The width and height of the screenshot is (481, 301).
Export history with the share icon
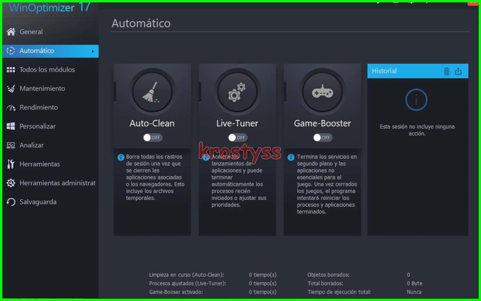(x=458, y=71)
